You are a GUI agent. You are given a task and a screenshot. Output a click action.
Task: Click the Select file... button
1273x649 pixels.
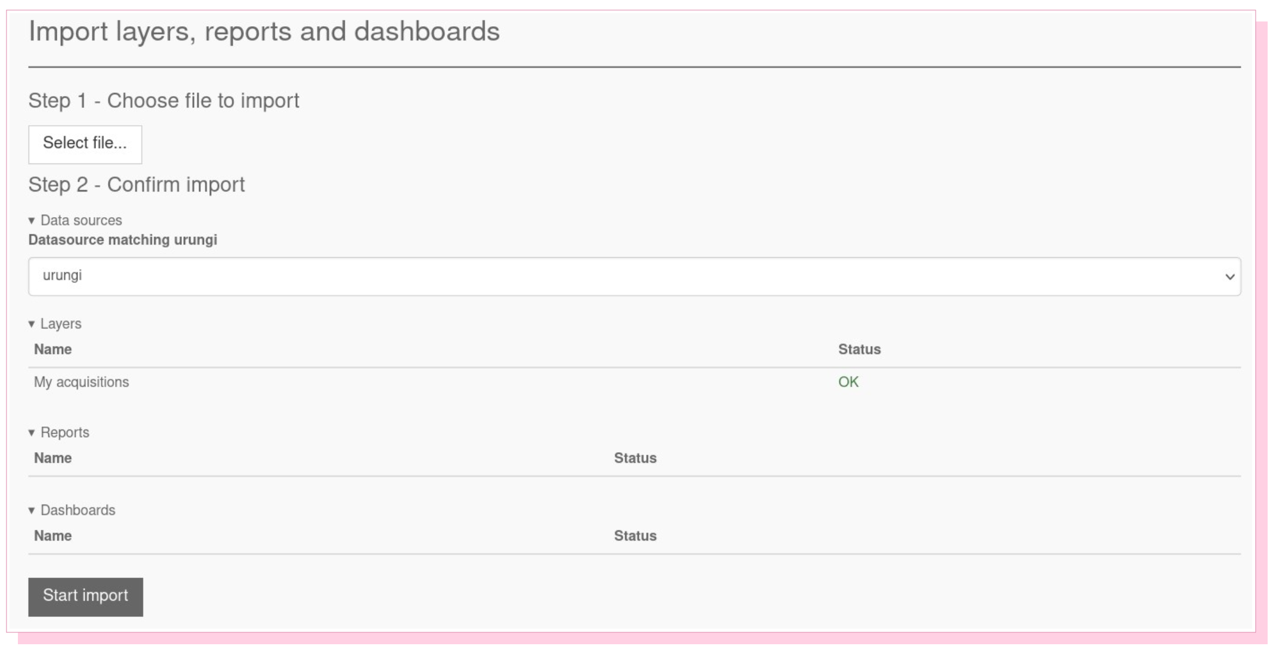[85, 144]
